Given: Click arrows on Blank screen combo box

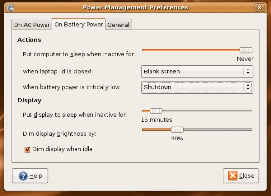Looking at the screenshot, I should click(x=248, y=71).
